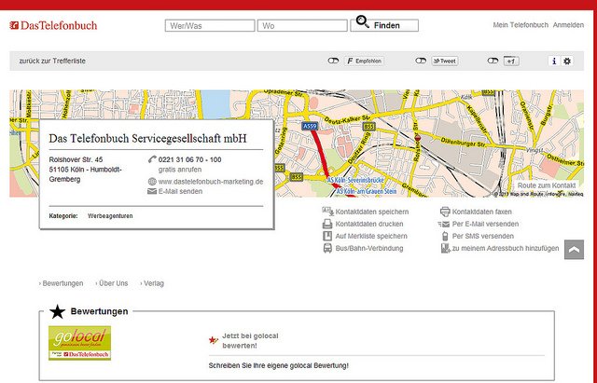Jump to the Verlag section
The width and height of the screenshot is (597, 383).
coord(152,283)
